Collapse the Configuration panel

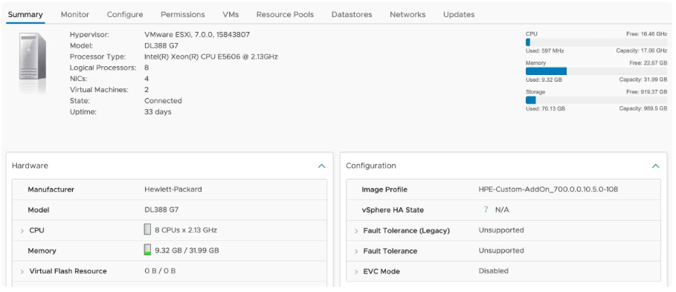656,166
